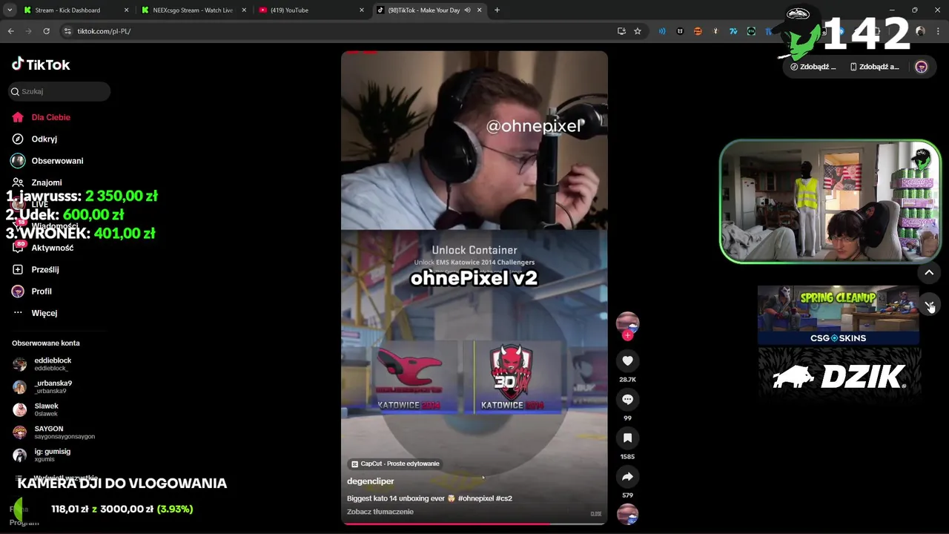Viewport: 949px width, 534px height.
Task: Open the video comments, count 99
Action: pos(627,399)
